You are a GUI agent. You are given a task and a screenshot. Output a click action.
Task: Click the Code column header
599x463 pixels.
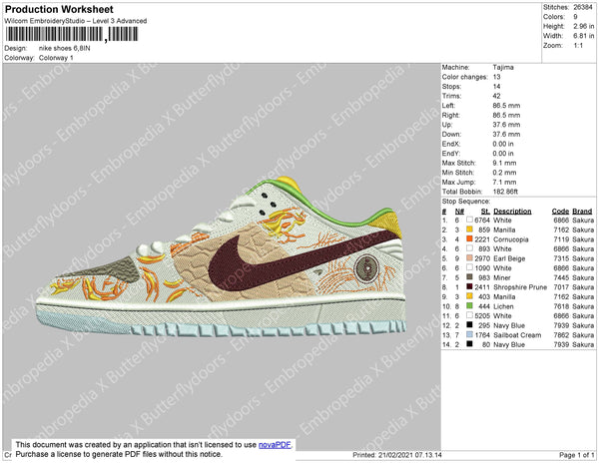click(x=560, y=212)
